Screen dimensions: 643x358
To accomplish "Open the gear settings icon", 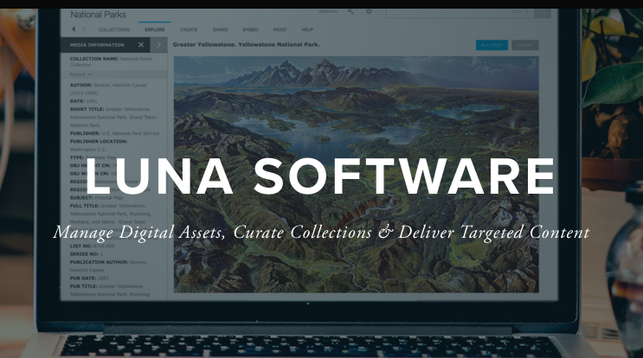I will coord(369,11).
